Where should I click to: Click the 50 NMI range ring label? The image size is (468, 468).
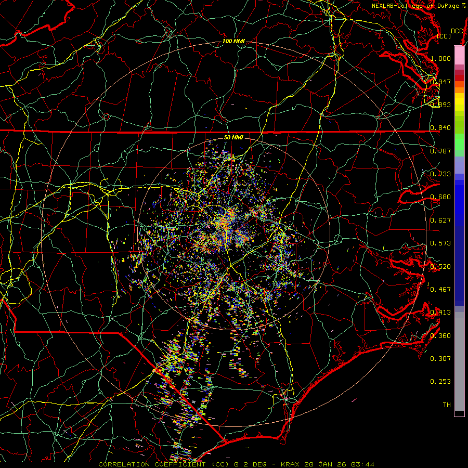(233, 137)
